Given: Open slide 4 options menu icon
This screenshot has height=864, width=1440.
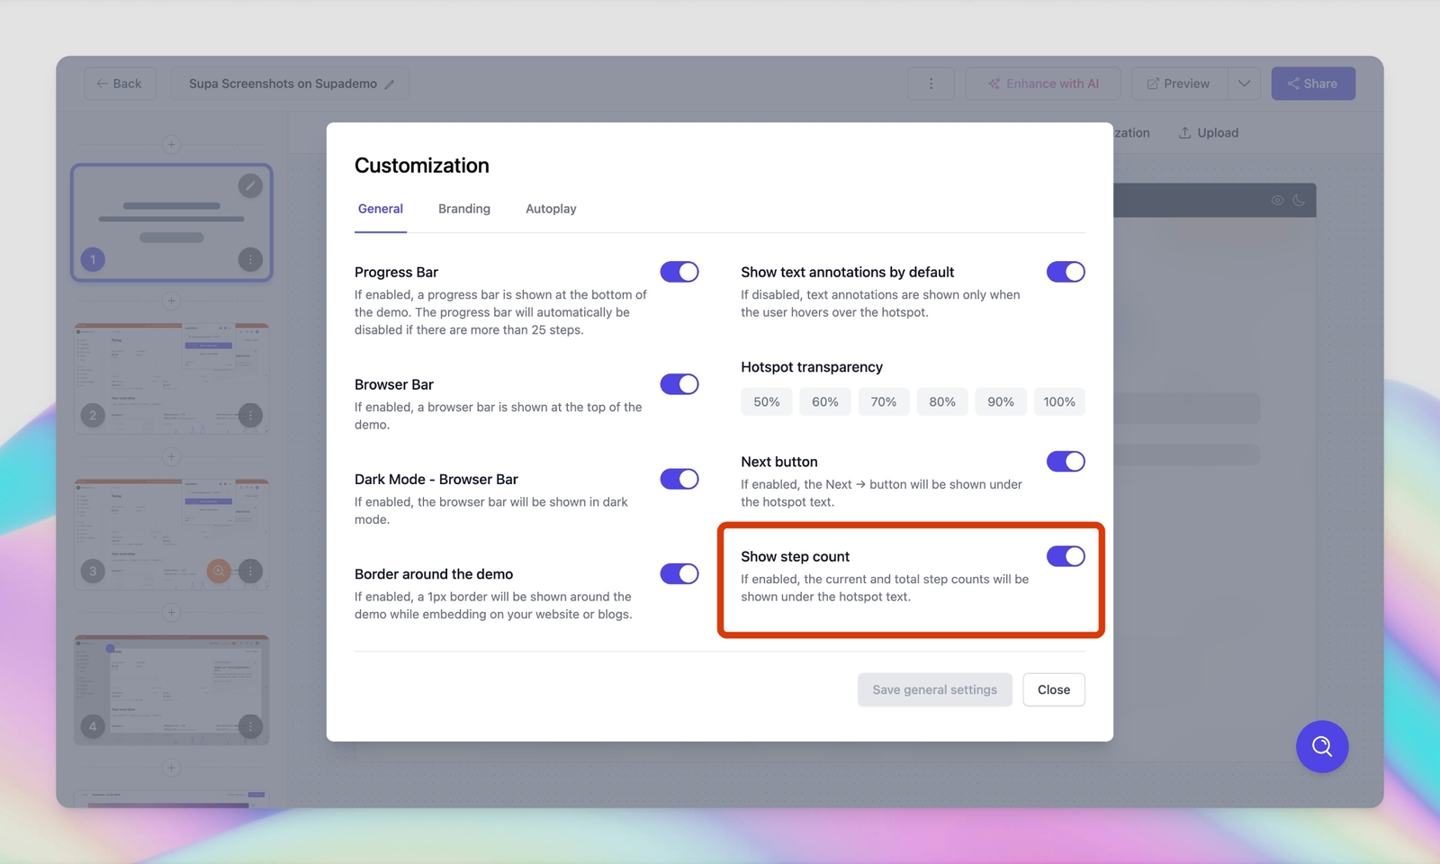Looking at the screenshot, I should click(x=250, y=726).
